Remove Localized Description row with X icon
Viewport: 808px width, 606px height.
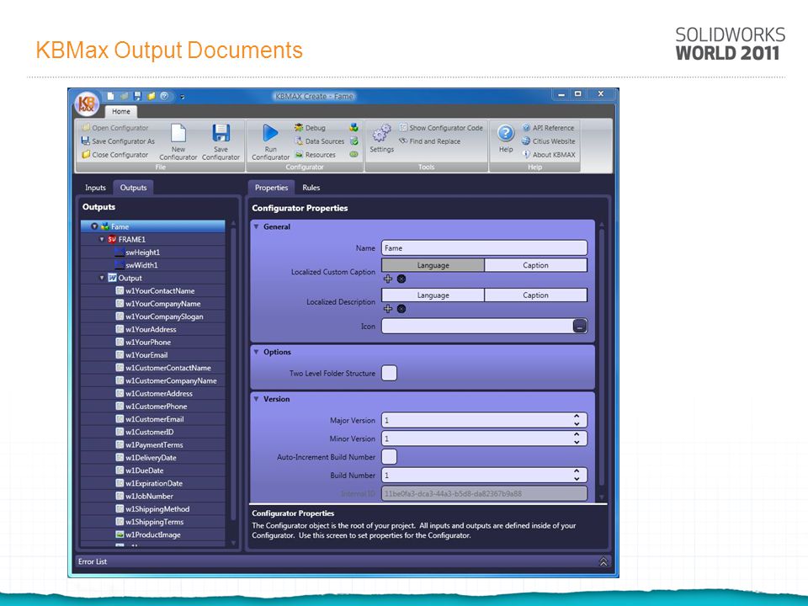[x=401, y=309]
